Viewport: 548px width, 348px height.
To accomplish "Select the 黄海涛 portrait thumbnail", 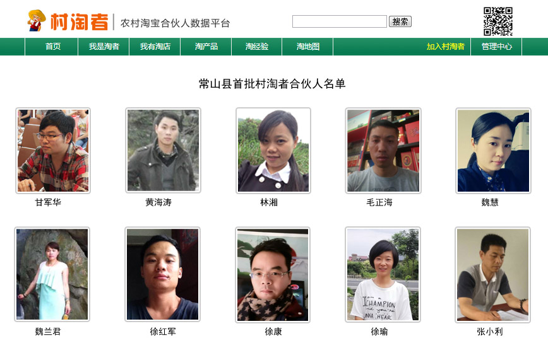I will tap(164, 151).
